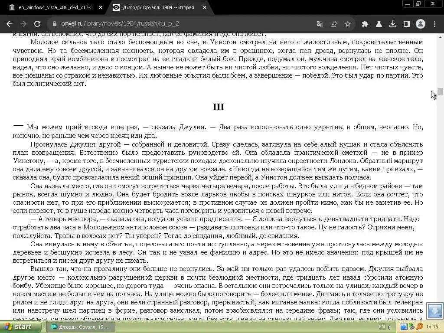Bookmark this page with the star

[348, 24]
